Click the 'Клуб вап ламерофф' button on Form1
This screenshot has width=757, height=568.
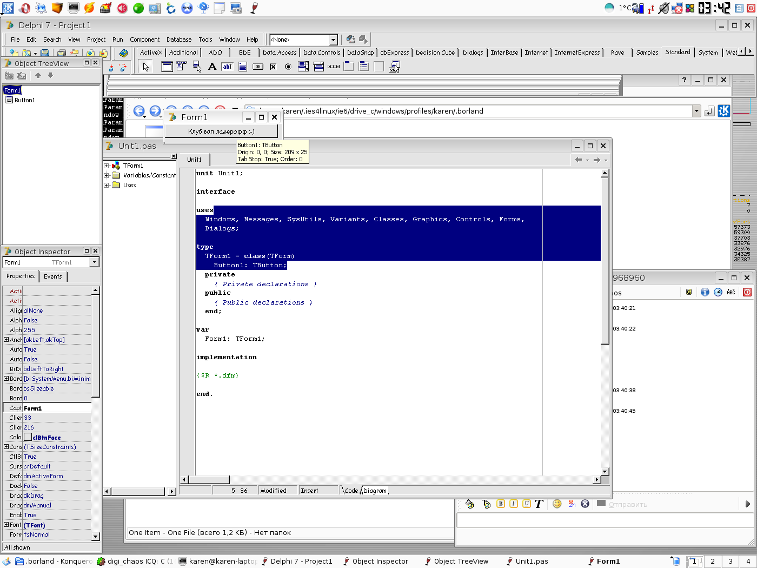[x=221, y=131]
